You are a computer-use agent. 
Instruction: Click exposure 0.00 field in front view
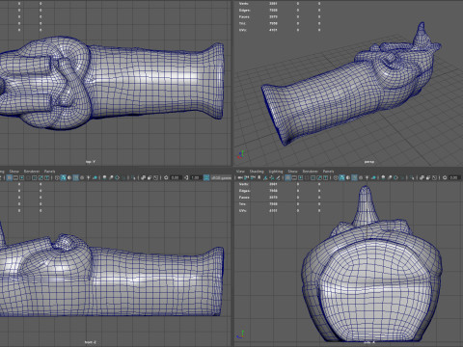point(176,177)
